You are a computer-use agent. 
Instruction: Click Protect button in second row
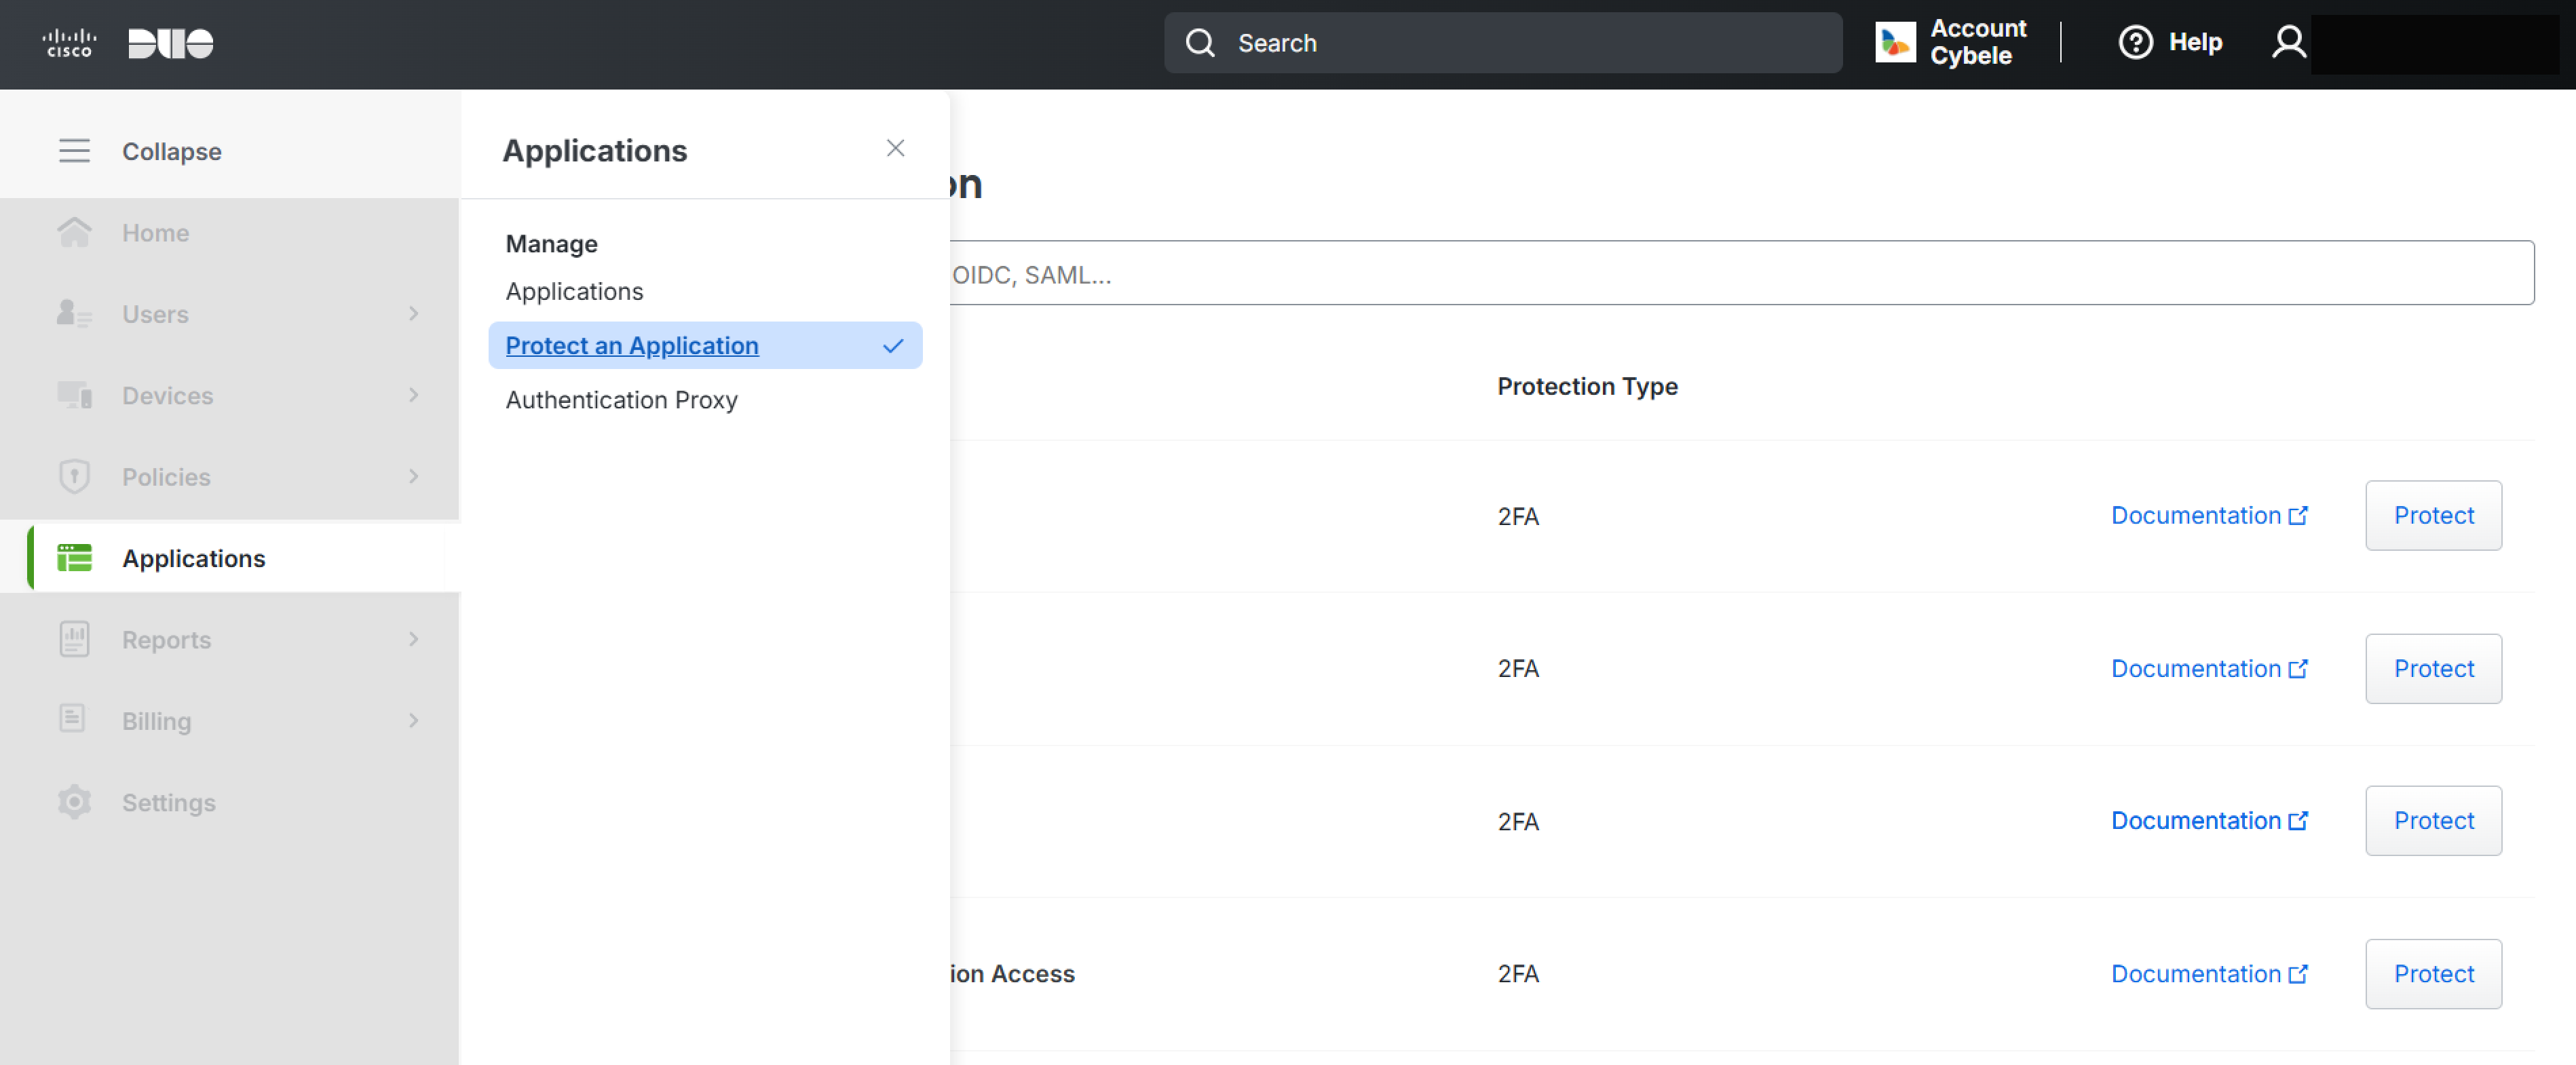click(x=2434, y=669)
